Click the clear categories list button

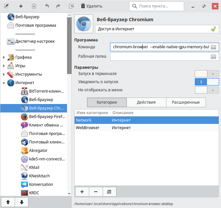tap(110, 192)
